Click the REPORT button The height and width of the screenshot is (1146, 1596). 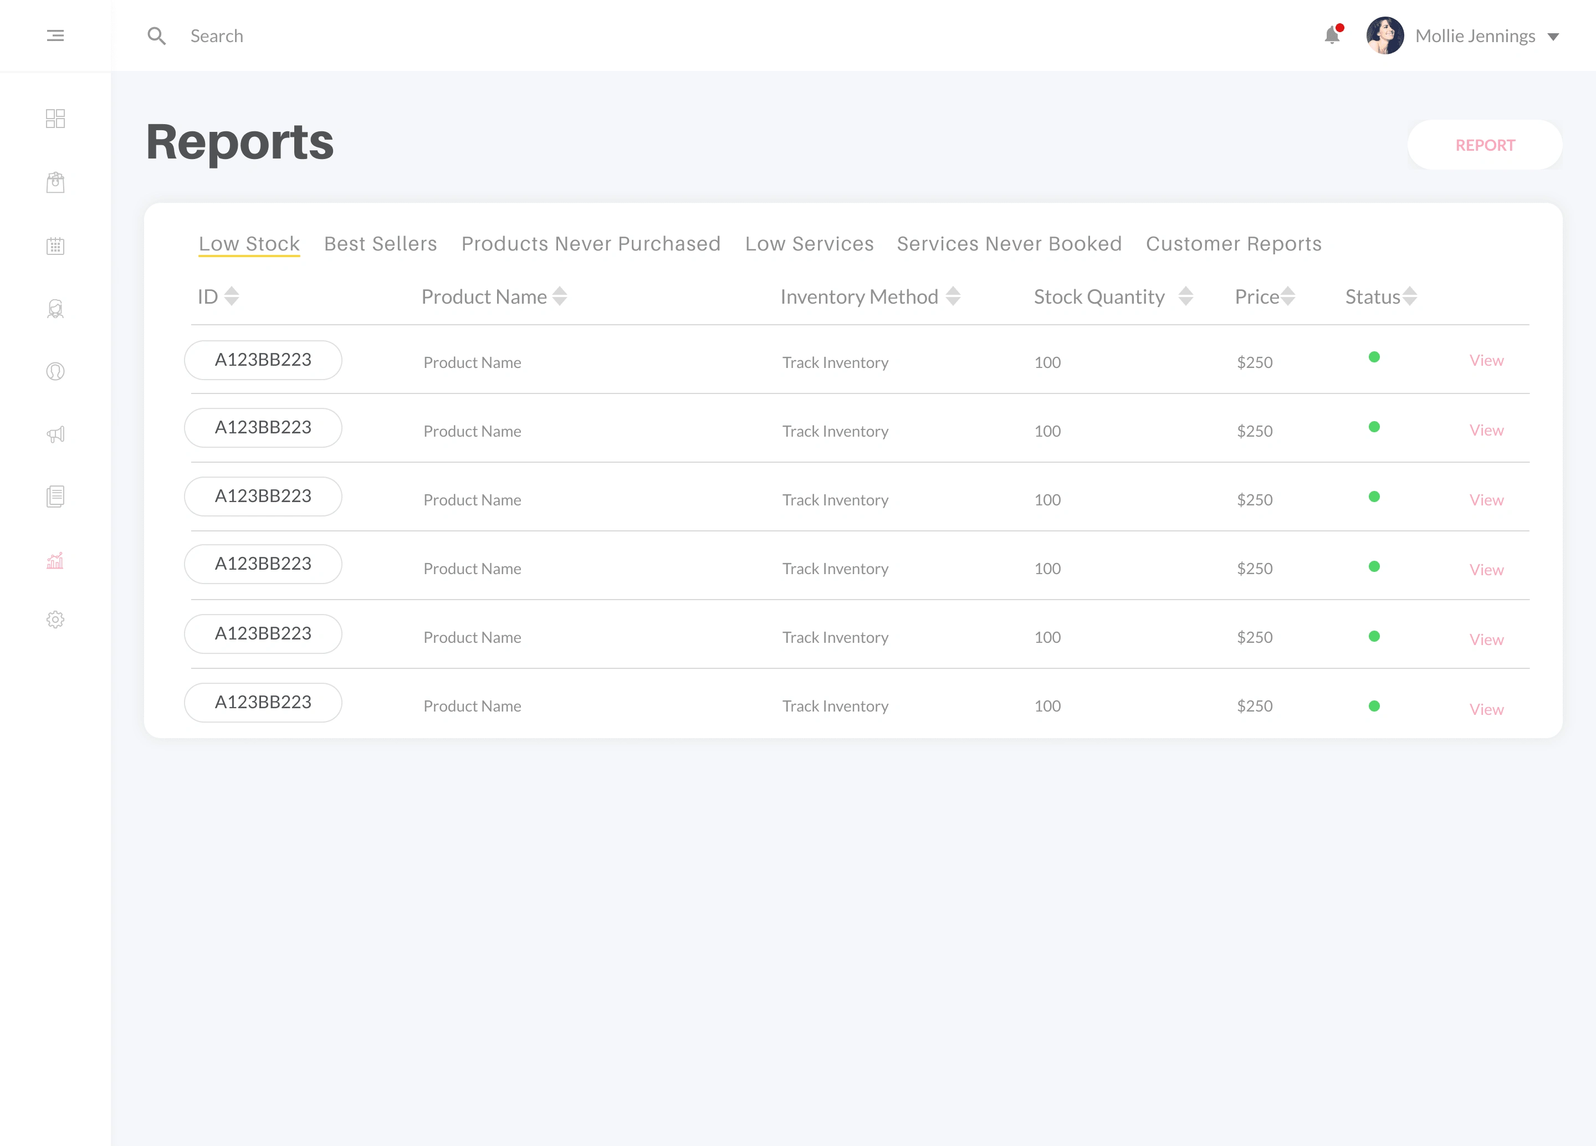(1485, 145)
